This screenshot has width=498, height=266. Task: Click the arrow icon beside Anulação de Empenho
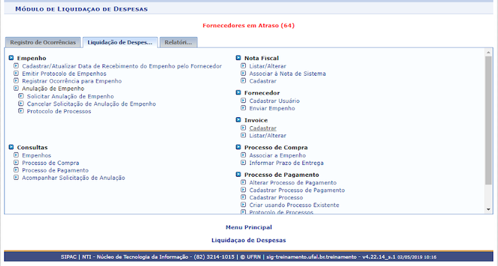coord(16,88)
